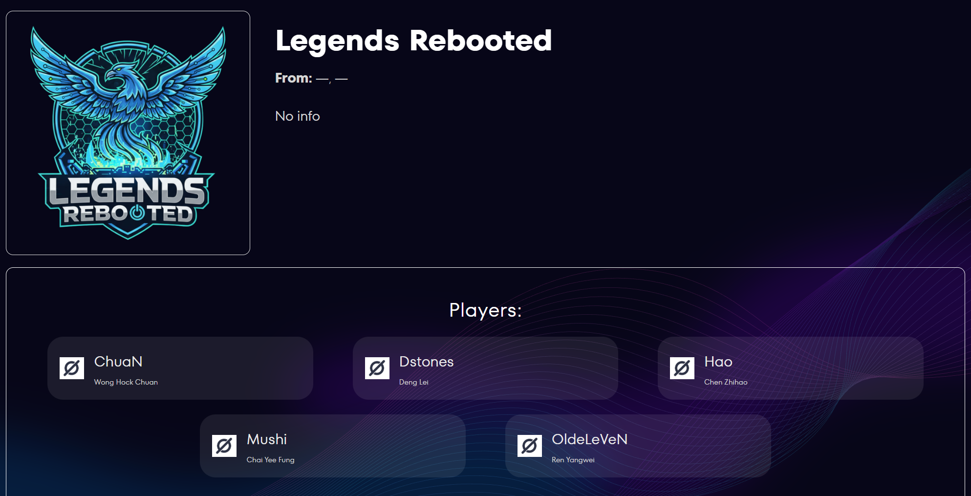
Task: Click Mushi's placeholder avatar icon
Action: [x=224, y=446]
